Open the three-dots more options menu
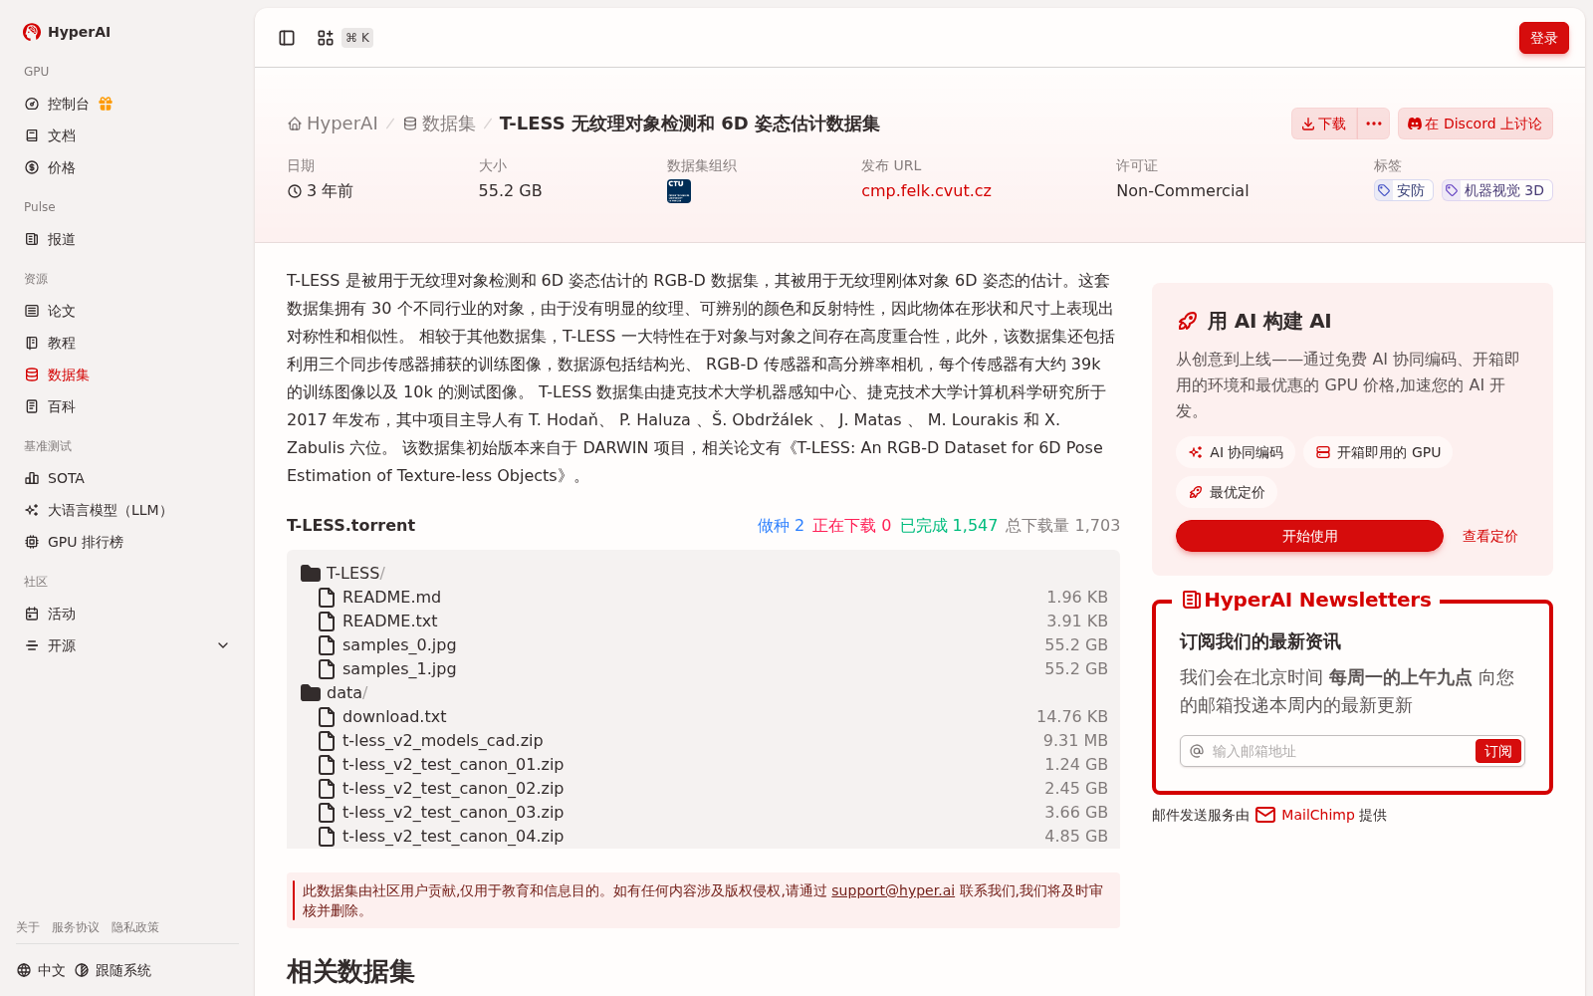 tap(1374, 124)
